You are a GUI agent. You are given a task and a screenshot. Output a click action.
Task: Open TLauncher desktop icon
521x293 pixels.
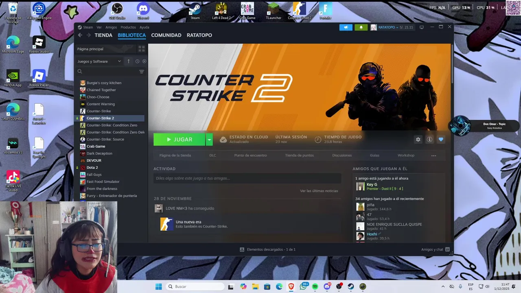click(274, 11)
